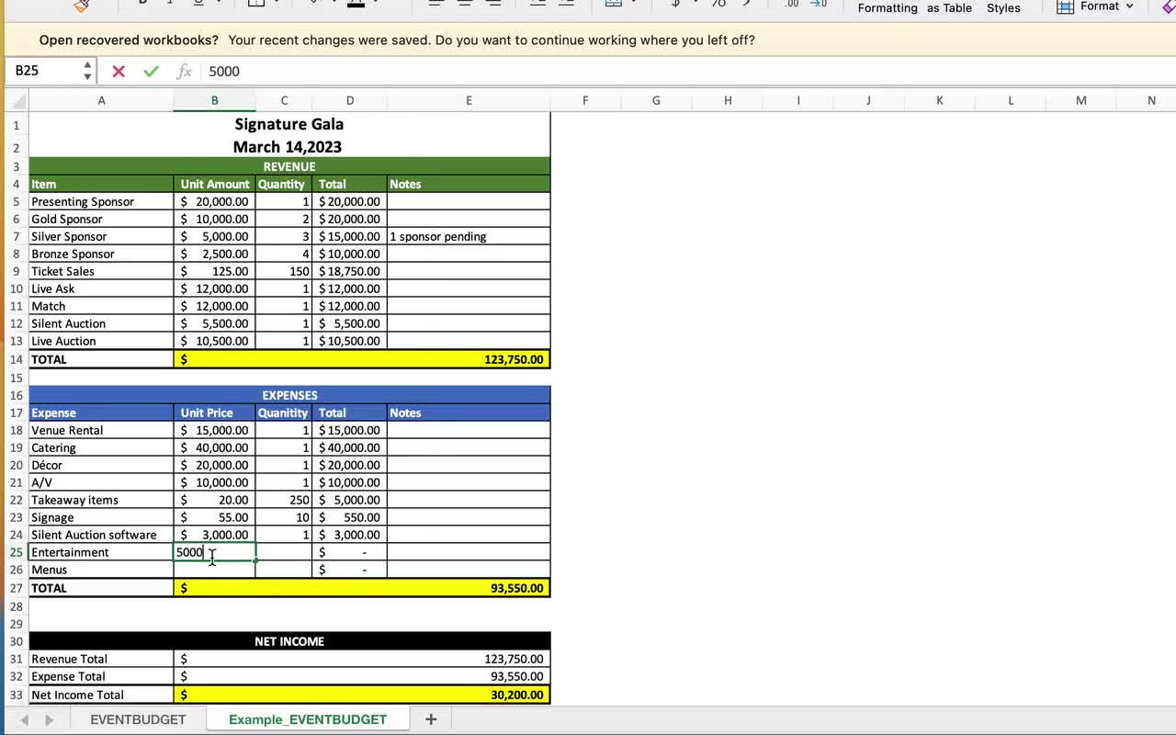The height and width of the screenshot is (735, 1176).
Task: Select column D header
Action: [350, 100]
